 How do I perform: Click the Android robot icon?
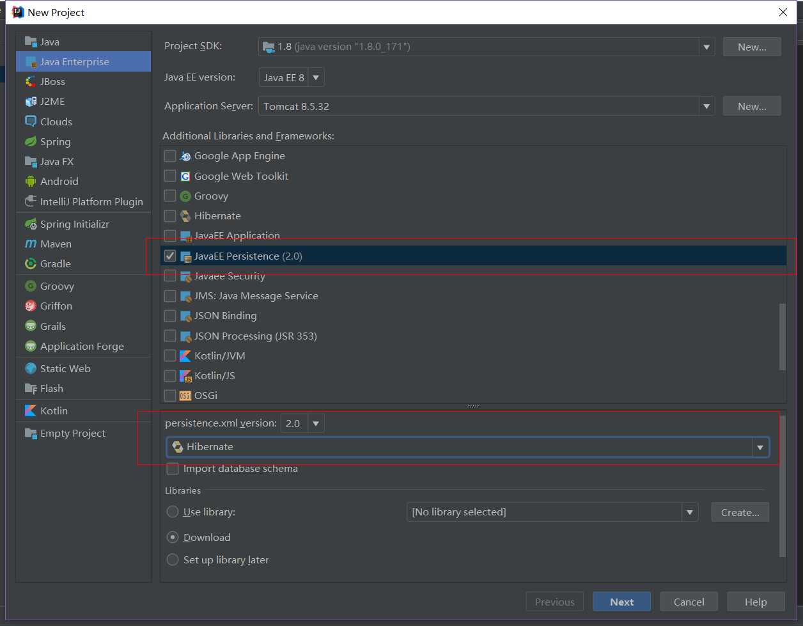(x=31, y=181)
